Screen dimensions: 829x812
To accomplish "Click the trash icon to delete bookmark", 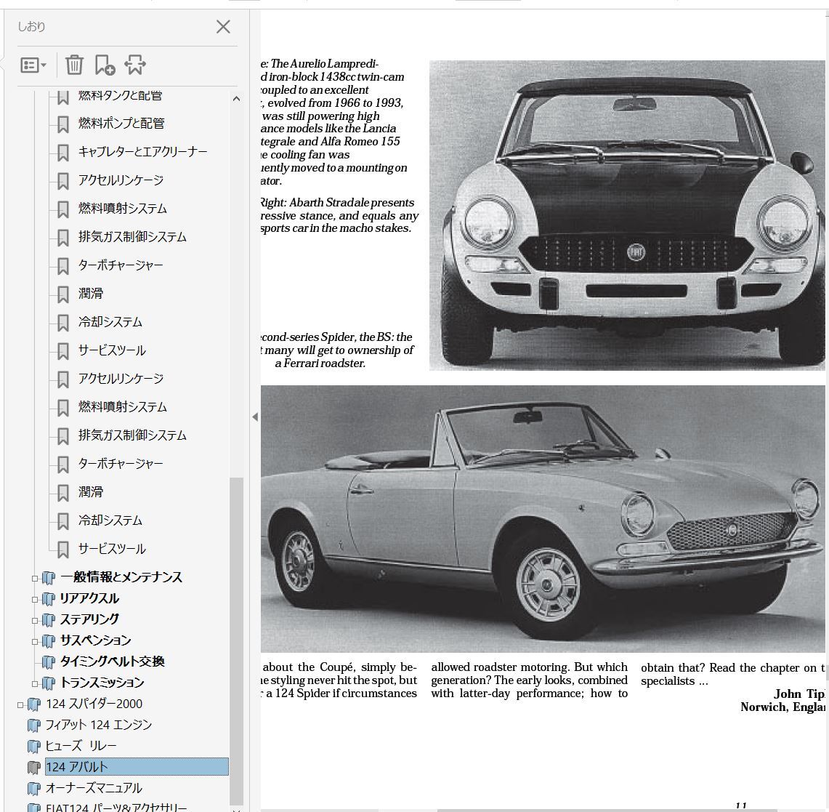I will tap(75, 65).
